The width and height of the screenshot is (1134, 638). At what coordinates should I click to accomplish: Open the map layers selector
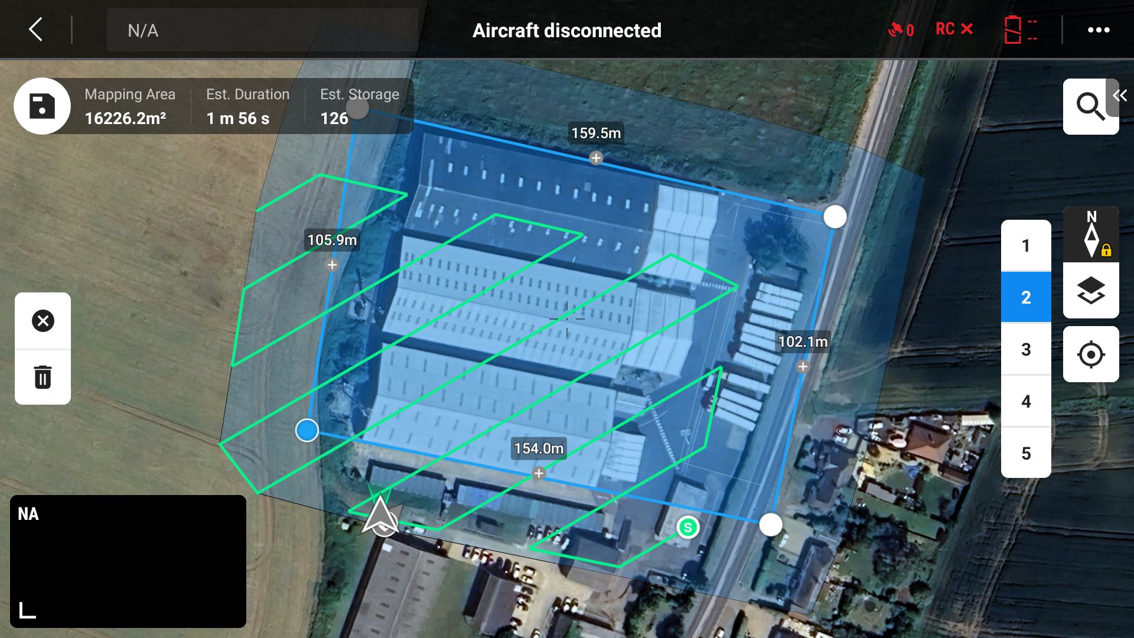(x=1091, y=291)
